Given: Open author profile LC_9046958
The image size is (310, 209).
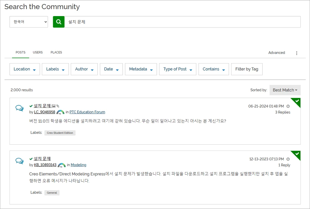Looking at the screenshot, I should point(44,112).
